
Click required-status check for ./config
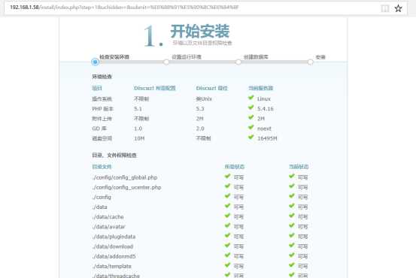[227, 196]
